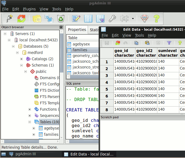Click Undo icon in Edit Data toolbar

(125, 43)
